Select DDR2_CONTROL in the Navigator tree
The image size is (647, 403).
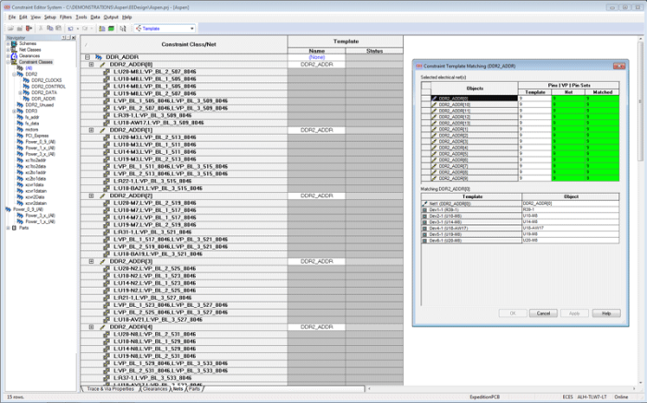[x=47, y=86]
